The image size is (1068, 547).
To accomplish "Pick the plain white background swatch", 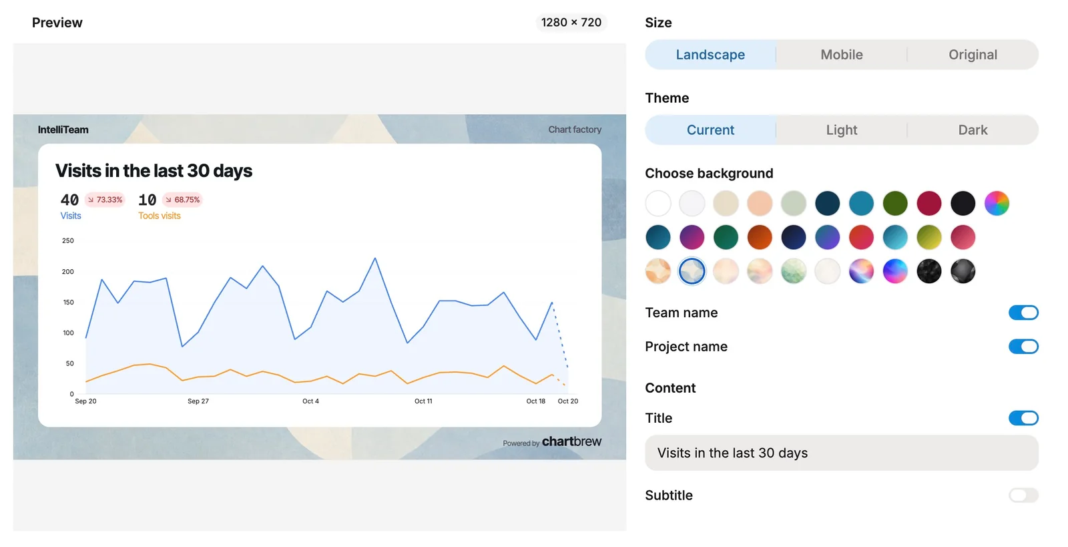I will (x=658, y=203).
